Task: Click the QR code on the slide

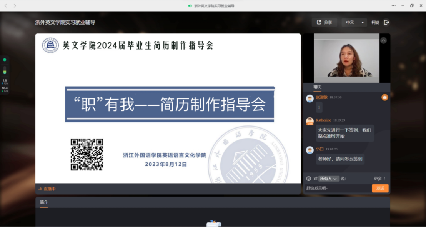Action: click(87, 154)
